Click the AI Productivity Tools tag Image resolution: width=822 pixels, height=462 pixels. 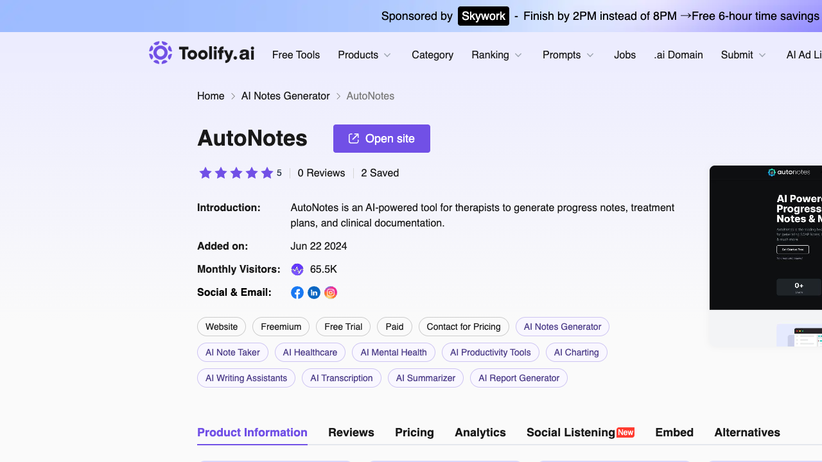(491, 352)
